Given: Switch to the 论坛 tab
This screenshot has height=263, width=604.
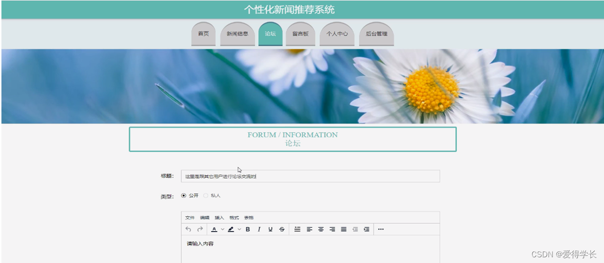Looking at the screenshot, I should pyautogui.click(x=270, y=34).
